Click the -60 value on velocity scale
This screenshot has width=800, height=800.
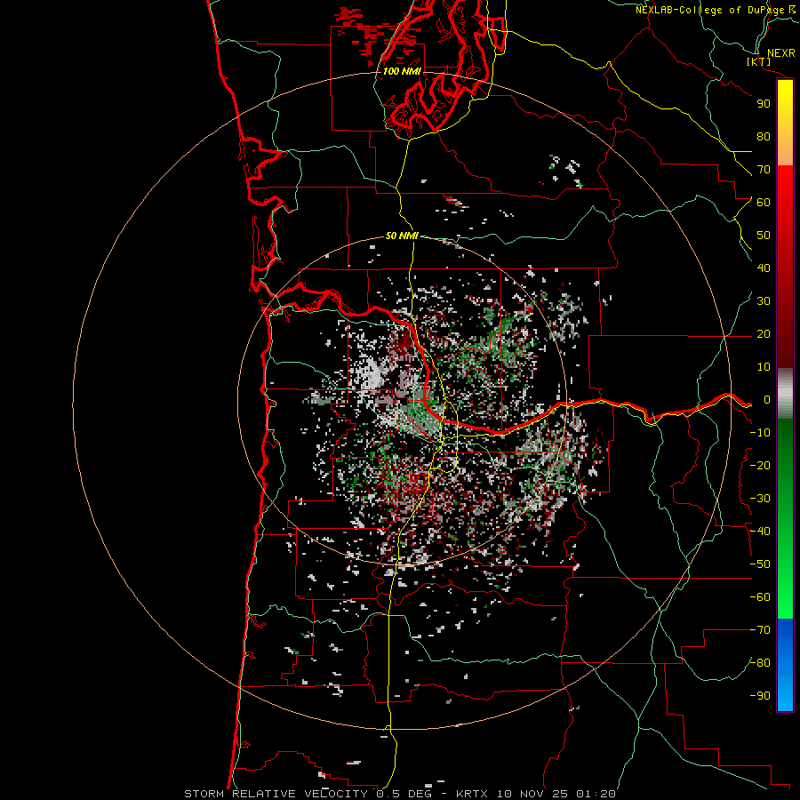click(760, 597)
